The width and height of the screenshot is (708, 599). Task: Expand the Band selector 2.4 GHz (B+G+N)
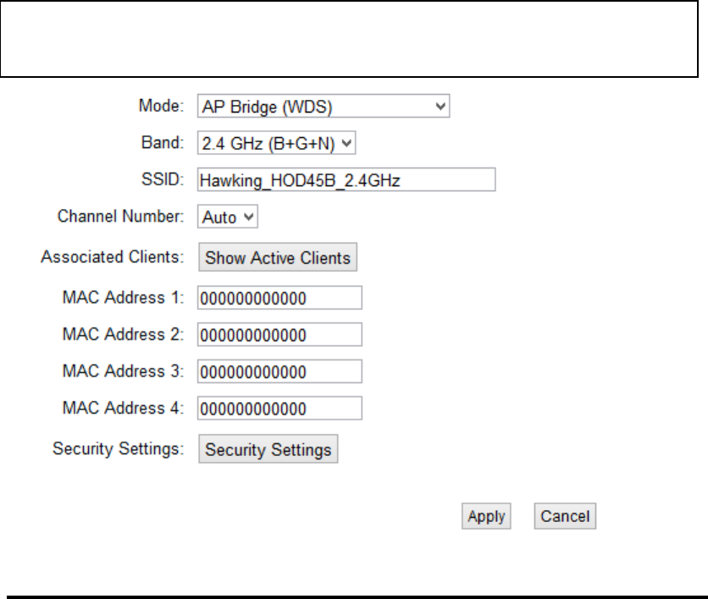pos(276,143)
